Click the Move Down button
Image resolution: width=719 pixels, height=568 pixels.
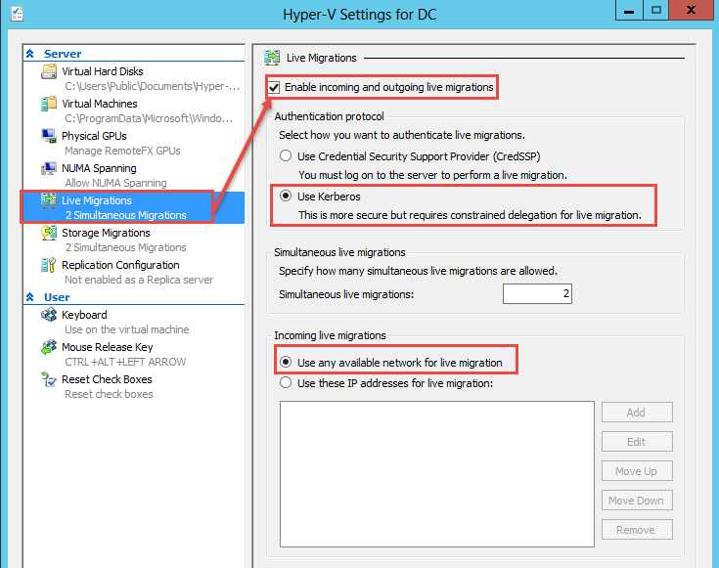[x=637, y=501]
